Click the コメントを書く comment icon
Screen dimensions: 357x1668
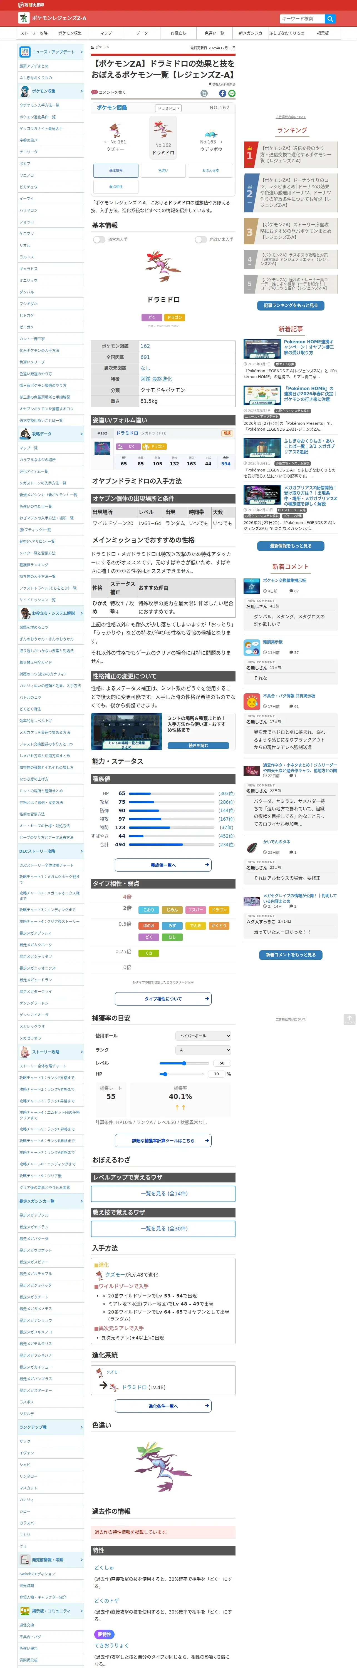95,93
